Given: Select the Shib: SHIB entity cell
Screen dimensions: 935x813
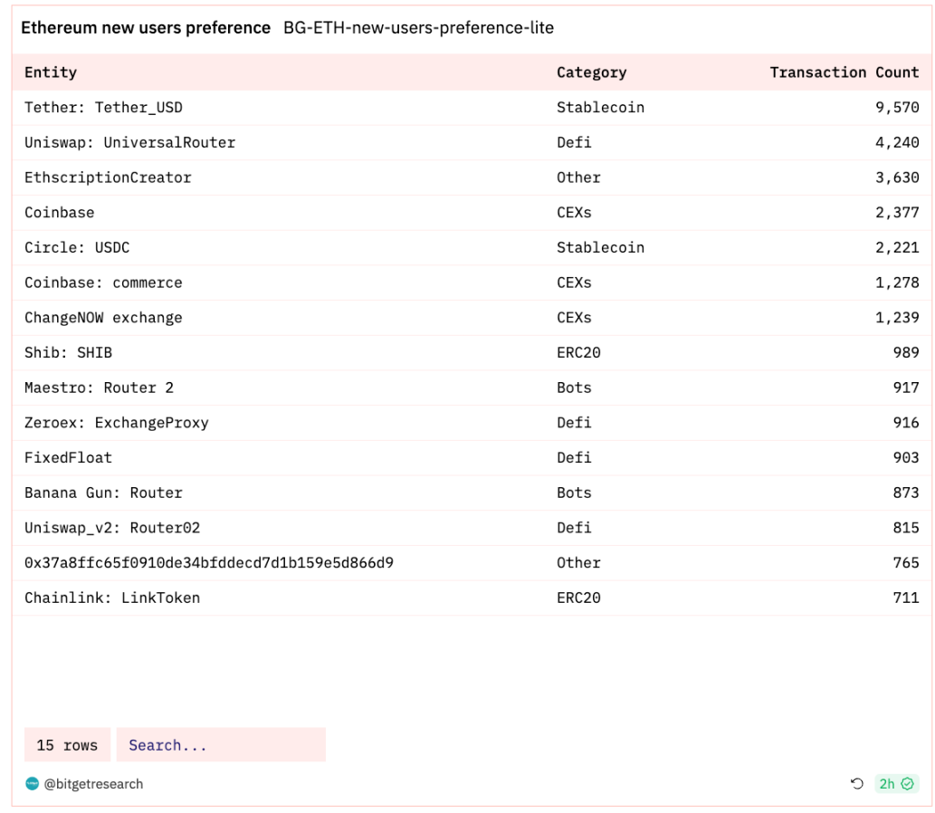Looking at the screenshot, I should (x=69, y=352).
